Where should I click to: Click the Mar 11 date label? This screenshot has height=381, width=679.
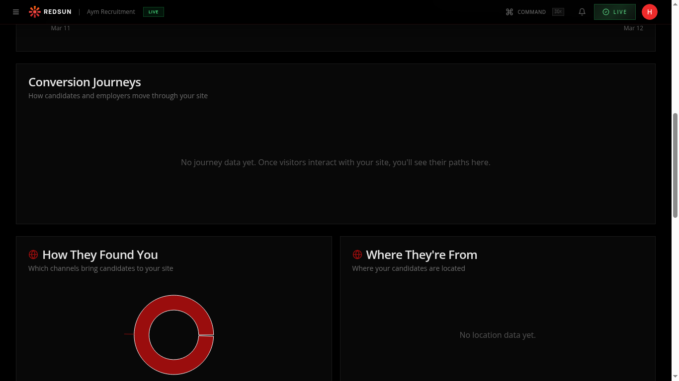pyautogui.click(x=60, y=28)
